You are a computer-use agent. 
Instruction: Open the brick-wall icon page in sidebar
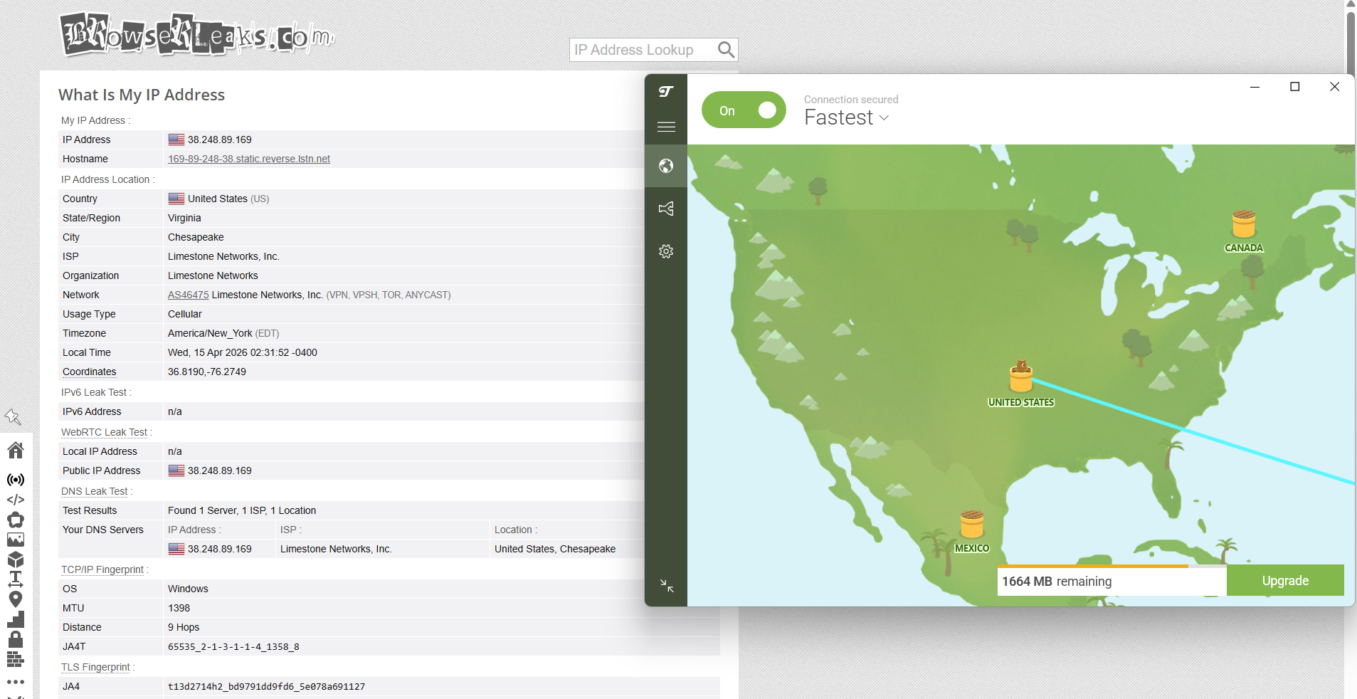click(x=16, y=659)
